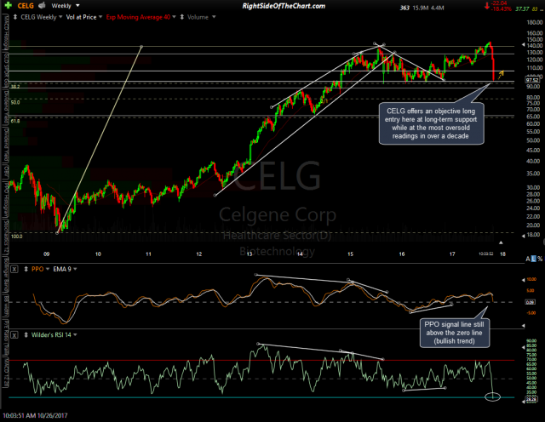This screenshot has width=545, height=422.
Task: Click the 100.0 Fibonacci level label
Action: point(16,237)
